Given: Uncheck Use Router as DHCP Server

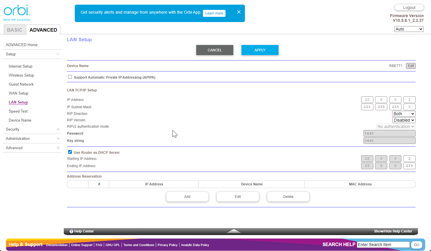Looking at the screenshot, I should (x=70, y=152).
